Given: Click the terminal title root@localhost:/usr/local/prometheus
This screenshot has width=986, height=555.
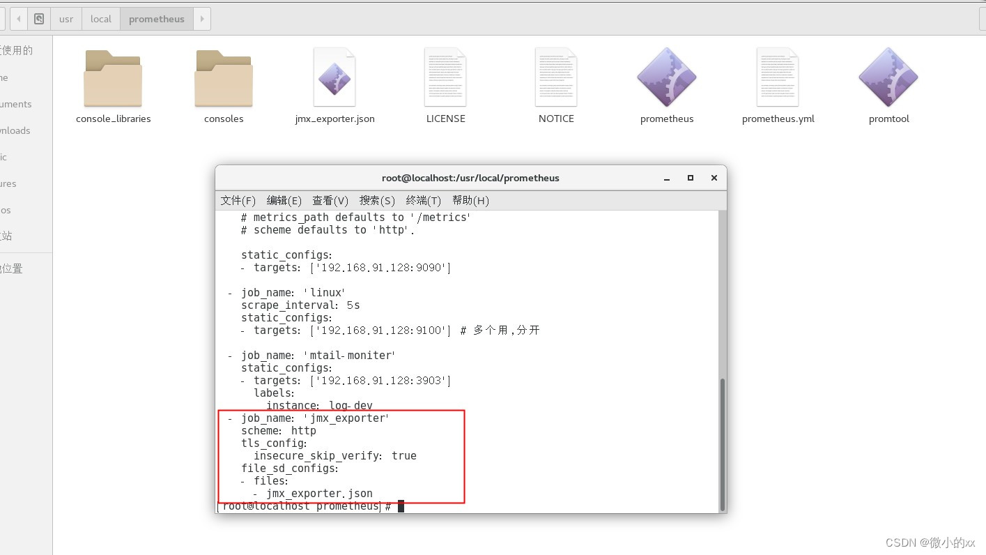Looking at the screenshot, I should coord(470,178).
